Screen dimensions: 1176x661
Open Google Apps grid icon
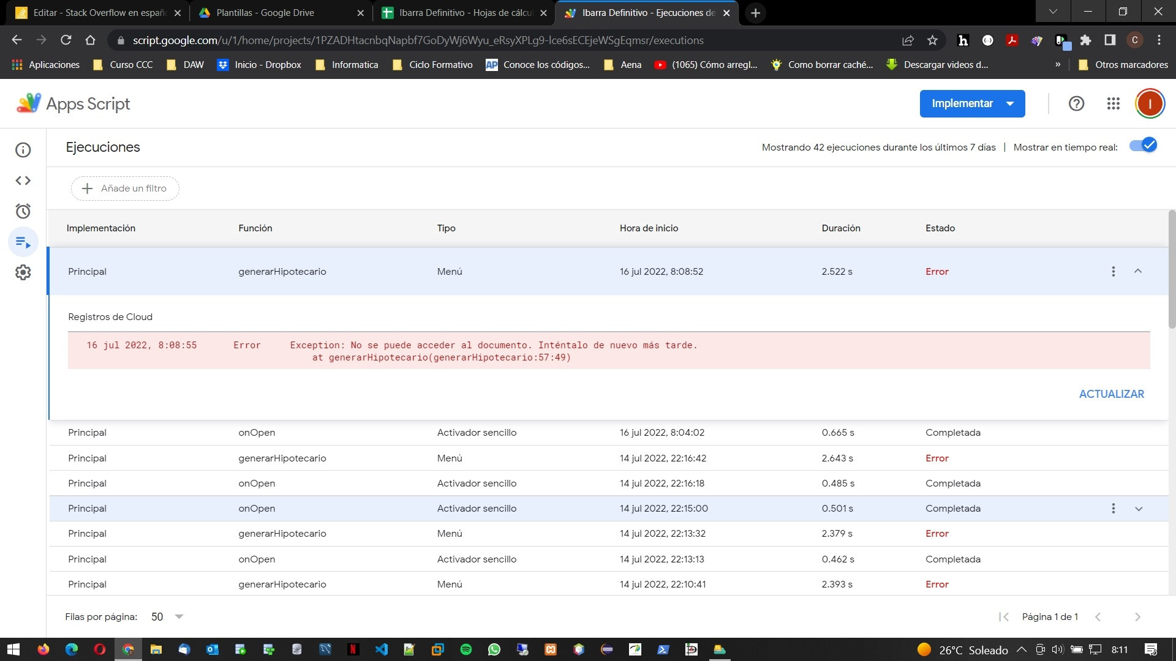coord(1113,103)
